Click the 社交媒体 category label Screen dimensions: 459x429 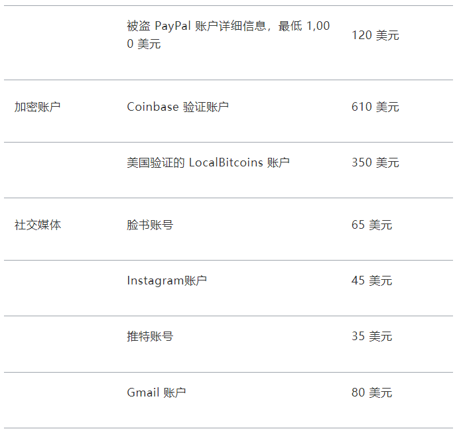tap(37, 225)
